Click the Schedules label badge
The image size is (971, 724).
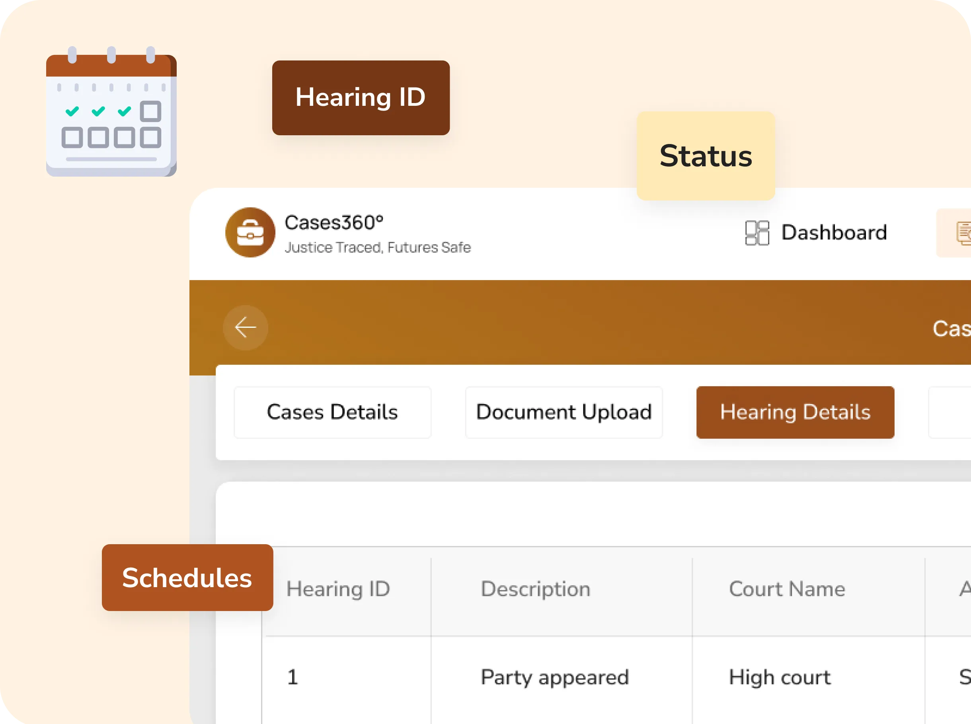click(187, 578)
